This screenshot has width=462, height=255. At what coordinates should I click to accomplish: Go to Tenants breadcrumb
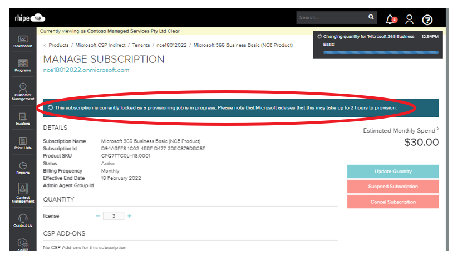[141, 45]
